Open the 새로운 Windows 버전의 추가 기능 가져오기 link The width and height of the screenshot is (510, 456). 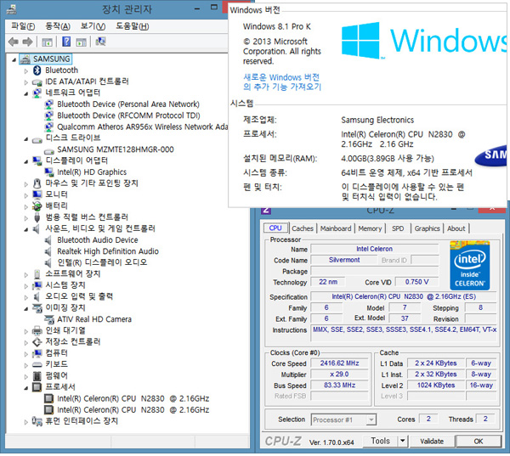point(282,82)
